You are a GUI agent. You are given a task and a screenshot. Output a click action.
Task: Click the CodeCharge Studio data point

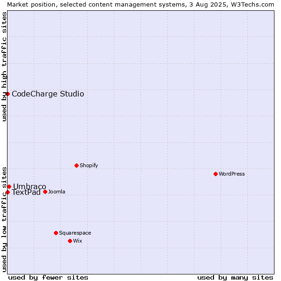(x=7, y=94)
